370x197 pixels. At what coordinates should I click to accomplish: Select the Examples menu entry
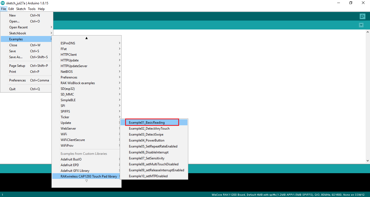tap(27, 39)
